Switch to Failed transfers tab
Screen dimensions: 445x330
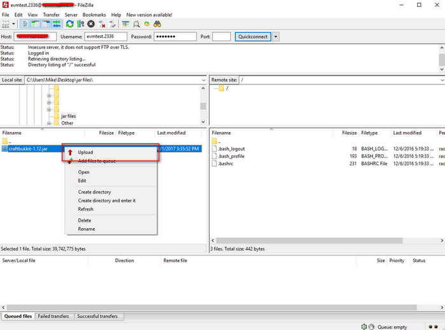[x=53, y=317]
